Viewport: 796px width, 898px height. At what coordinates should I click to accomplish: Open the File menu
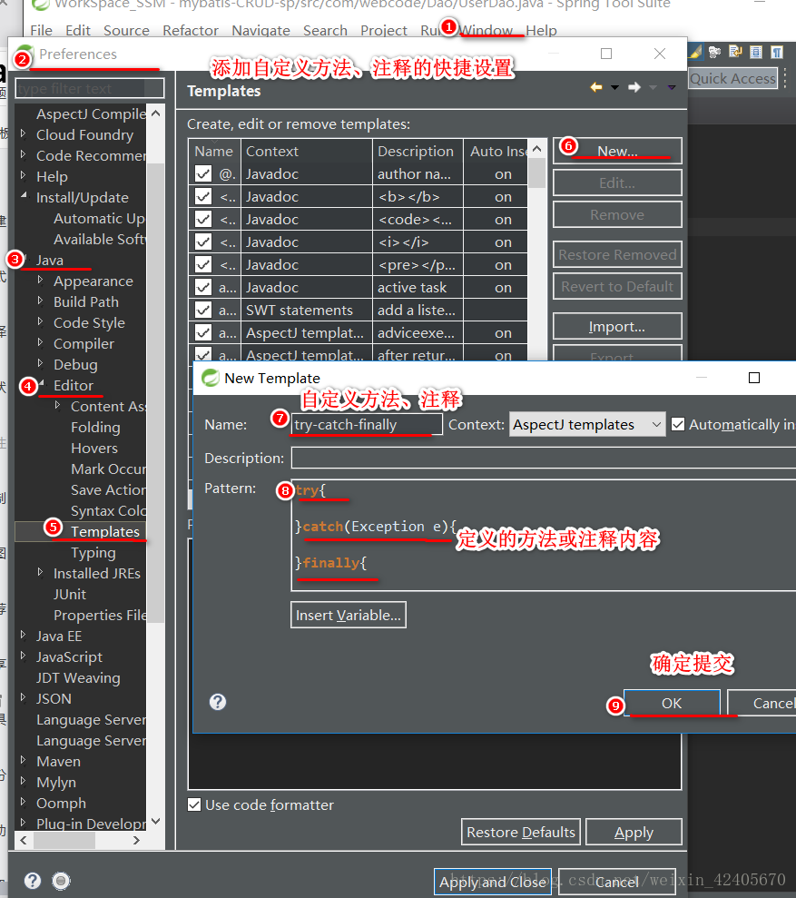[x=41, y=30]
